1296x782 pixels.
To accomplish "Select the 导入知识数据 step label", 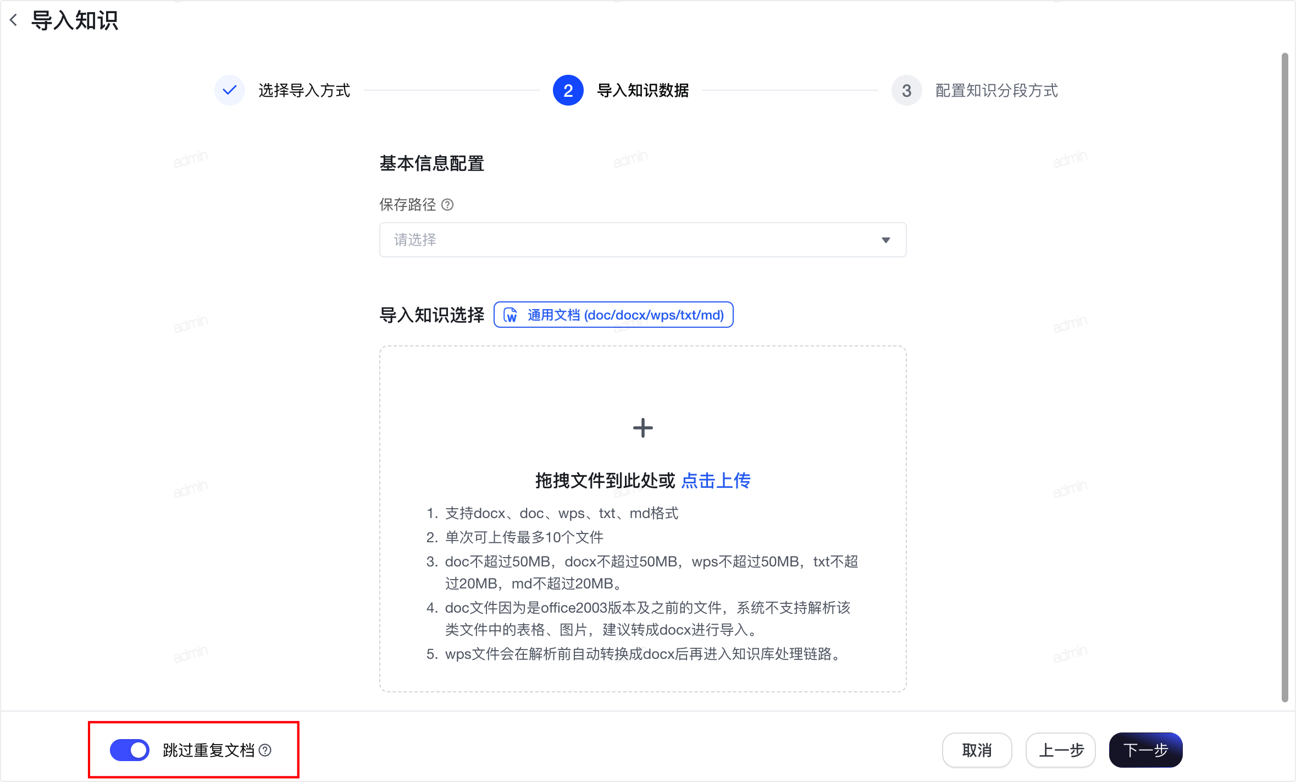I will coord(643,90).
